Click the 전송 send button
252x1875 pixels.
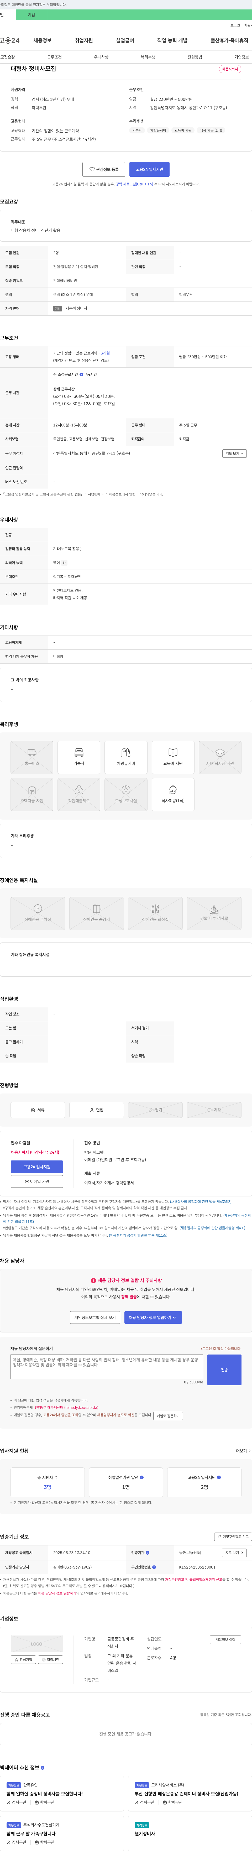coord(224,1370)
